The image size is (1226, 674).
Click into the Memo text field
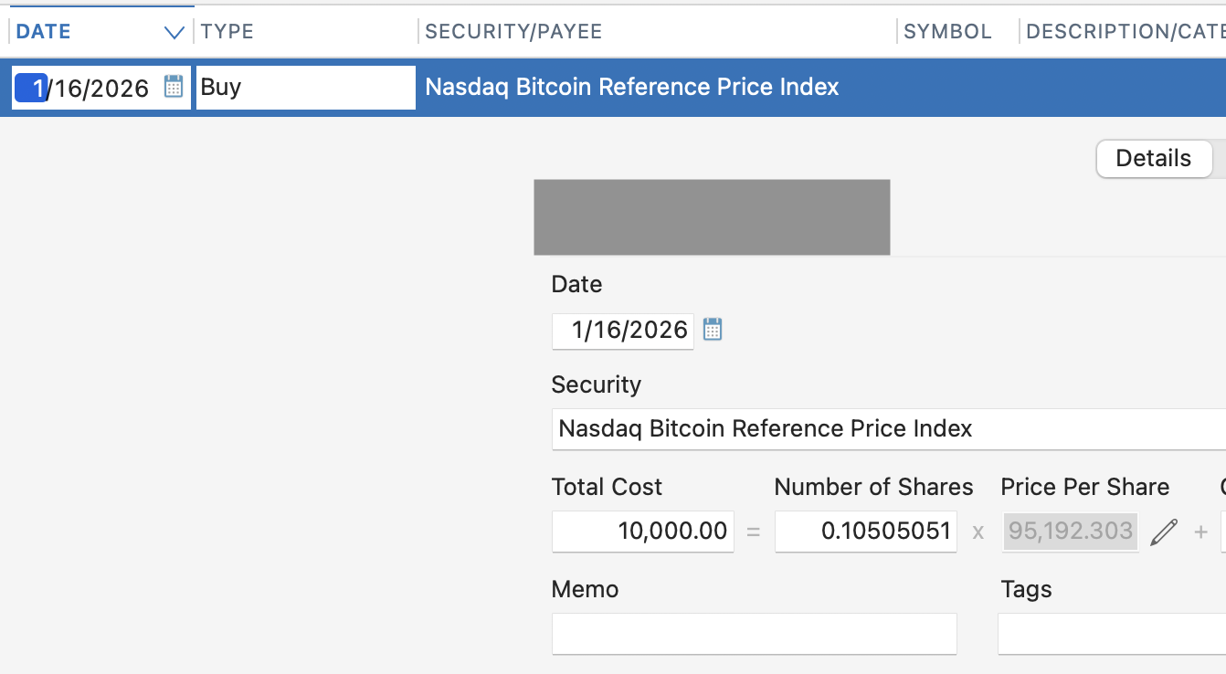(754, 634)
